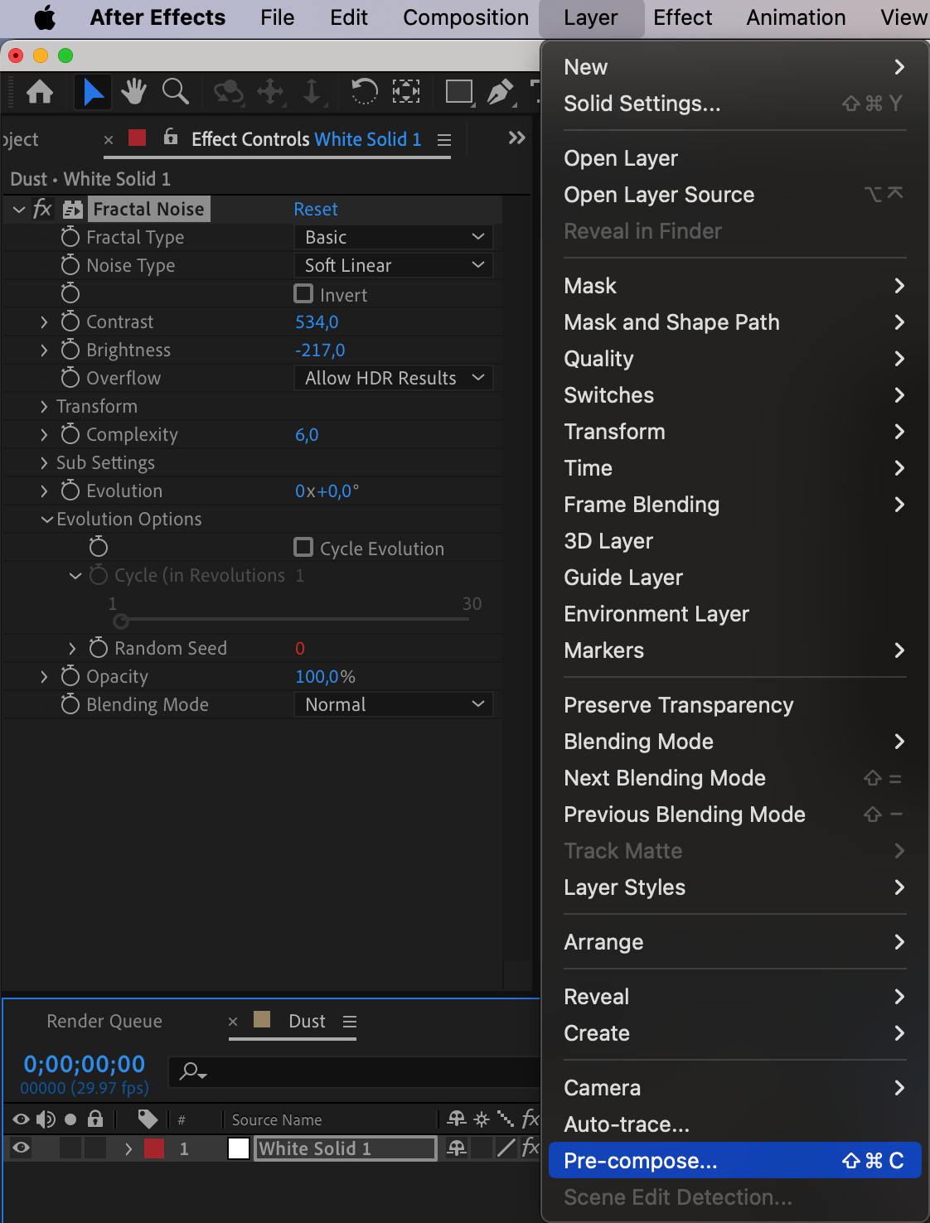The width and height of the screenshot is (930, 1223).
Task: Enable the Cycle Evolution checkbox
Action: (x=304, y=548)
